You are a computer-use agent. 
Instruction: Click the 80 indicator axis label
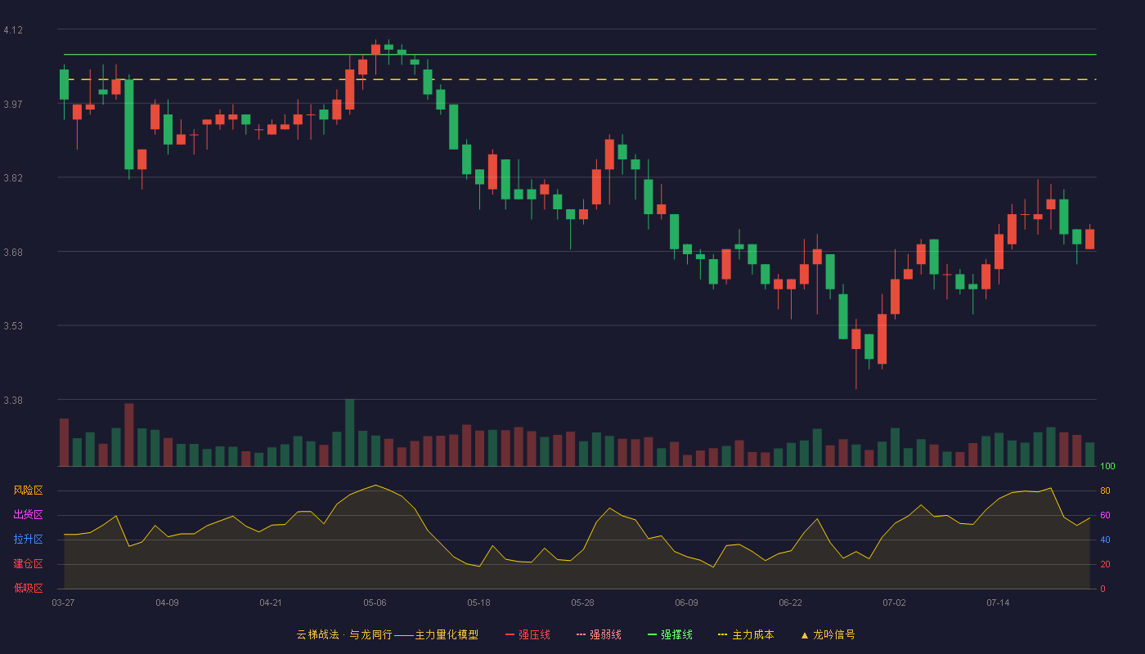(1105, 490)
